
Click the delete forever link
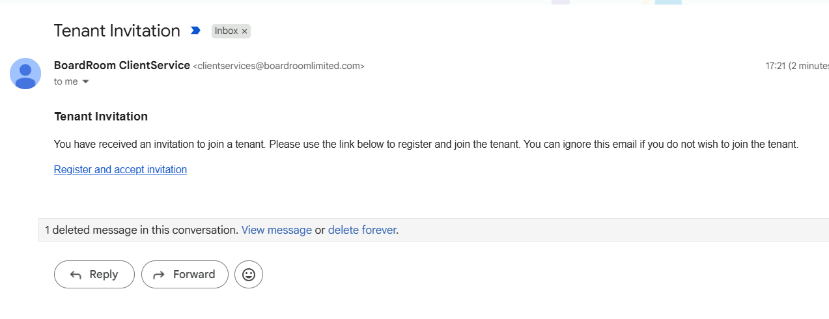(362, 230)
